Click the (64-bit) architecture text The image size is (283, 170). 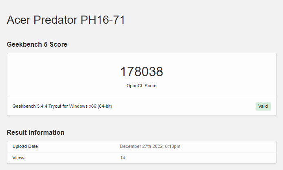coord(104,107)
